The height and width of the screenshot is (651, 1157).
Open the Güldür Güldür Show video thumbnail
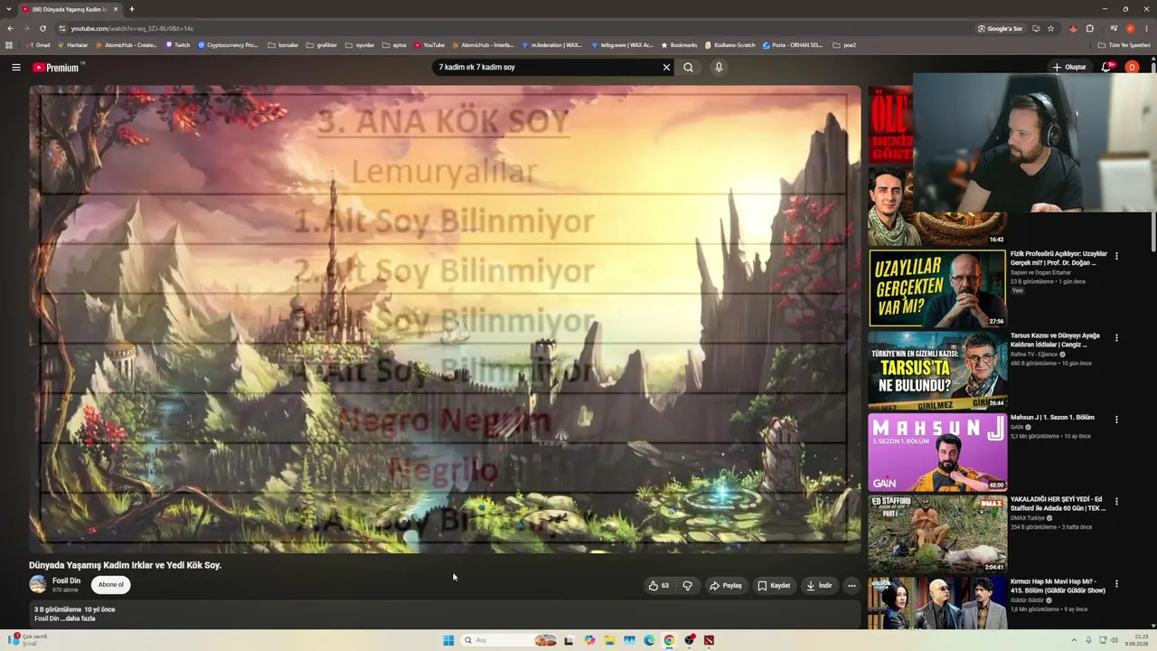pos(937,603)
